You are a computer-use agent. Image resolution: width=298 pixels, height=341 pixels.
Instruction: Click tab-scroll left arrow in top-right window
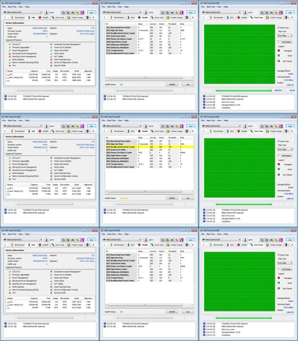click(204, 17)
